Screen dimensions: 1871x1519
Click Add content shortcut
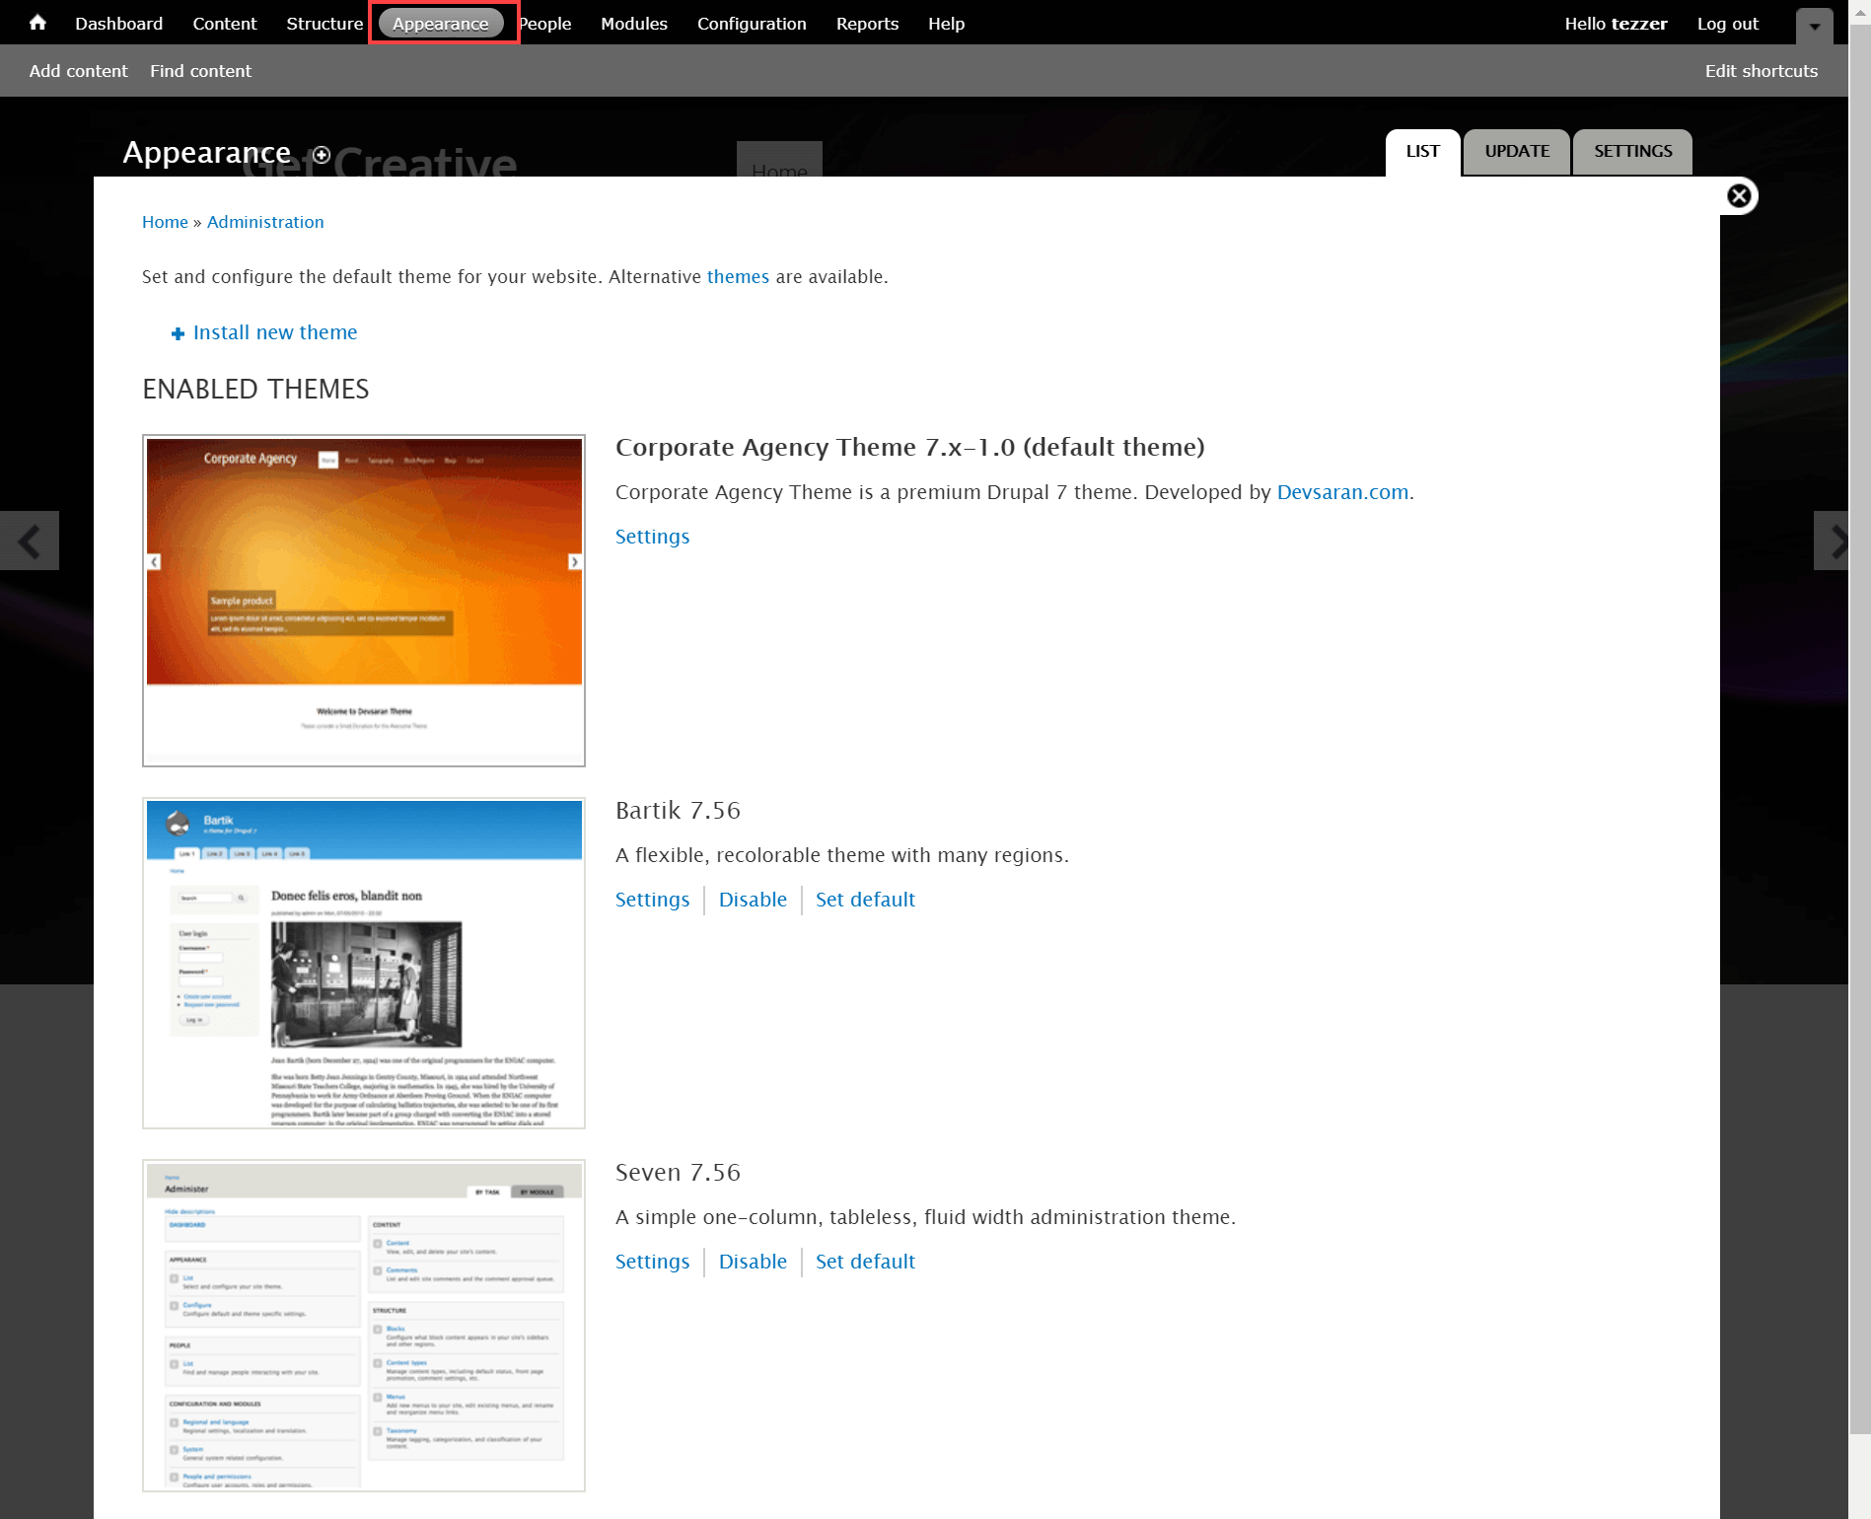pos(78,71)
